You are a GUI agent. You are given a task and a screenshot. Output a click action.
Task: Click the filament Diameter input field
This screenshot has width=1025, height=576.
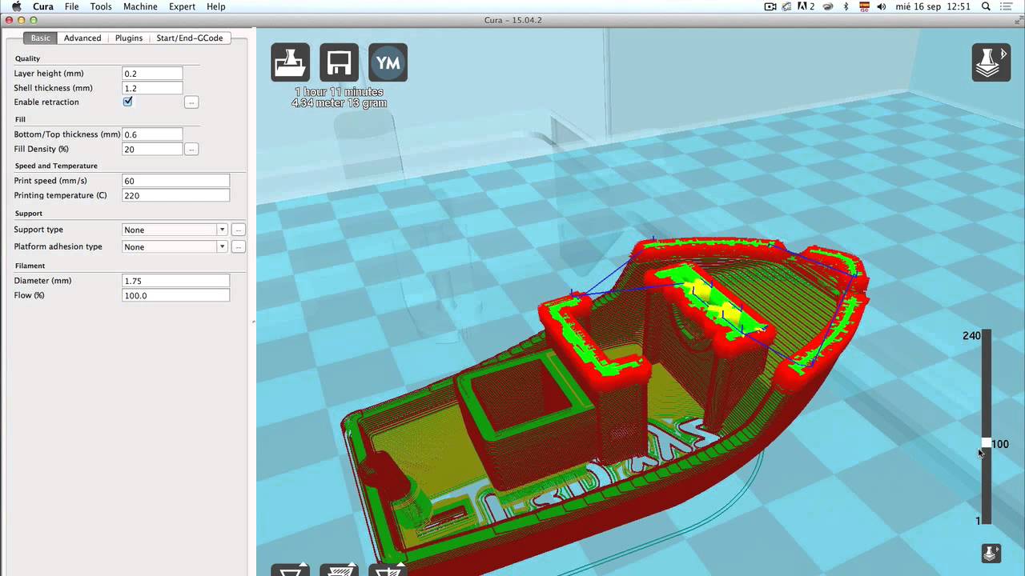[175, 281]
